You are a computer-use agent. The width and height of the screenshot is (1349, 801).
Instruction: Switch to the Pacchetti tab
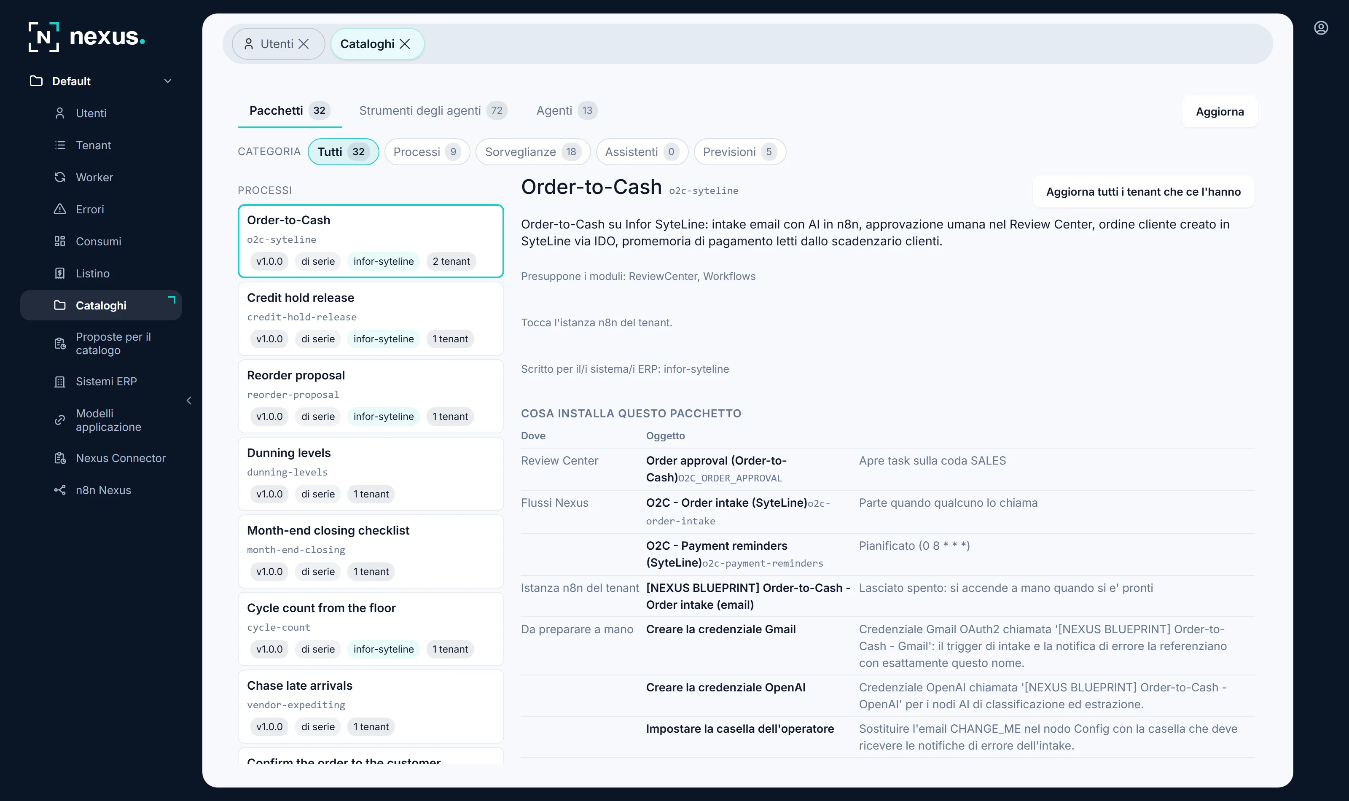click(x=290, y=110)
